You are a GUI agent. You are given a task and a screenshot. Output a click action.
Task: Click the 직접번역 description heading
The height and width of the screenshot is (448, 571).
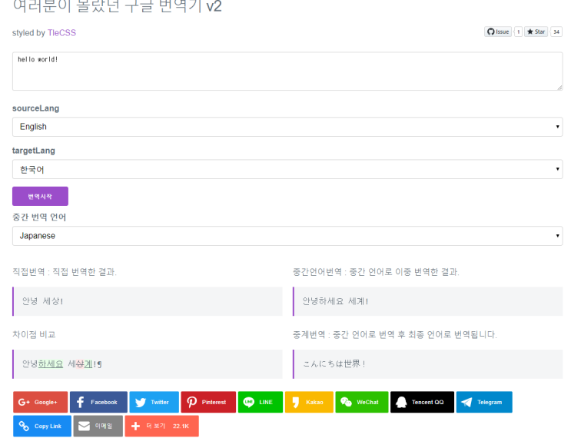tap(65, 272)
